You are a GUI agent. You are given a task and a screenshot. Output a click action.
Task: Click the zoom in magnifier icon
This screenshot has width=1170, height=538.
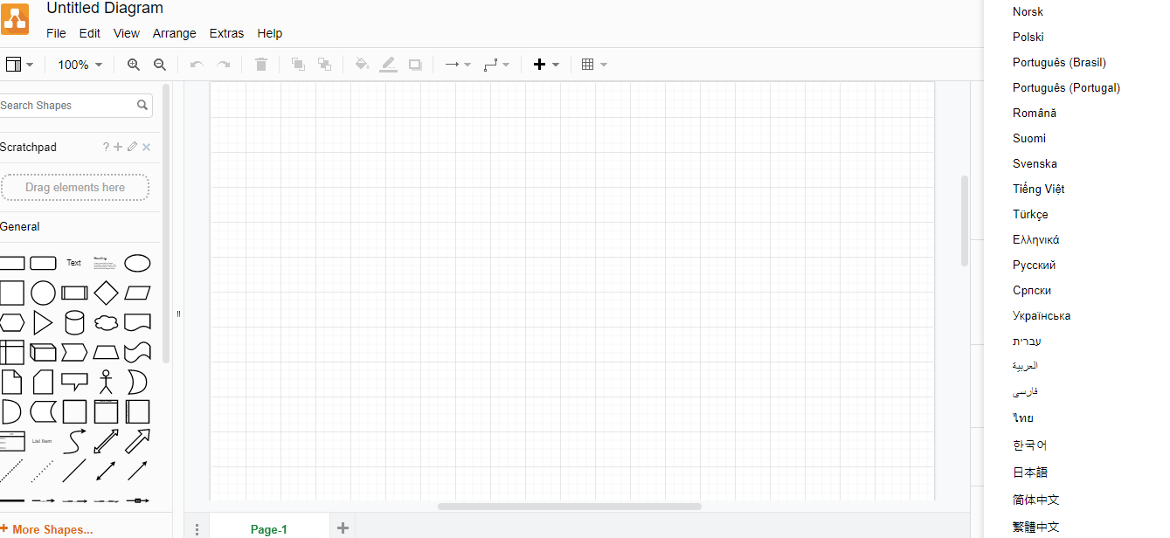pos(133,65)
